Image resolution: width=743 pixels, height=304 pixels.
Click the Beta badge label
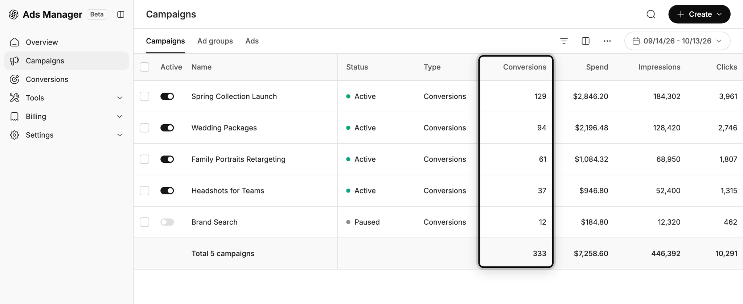click(97, 14)
